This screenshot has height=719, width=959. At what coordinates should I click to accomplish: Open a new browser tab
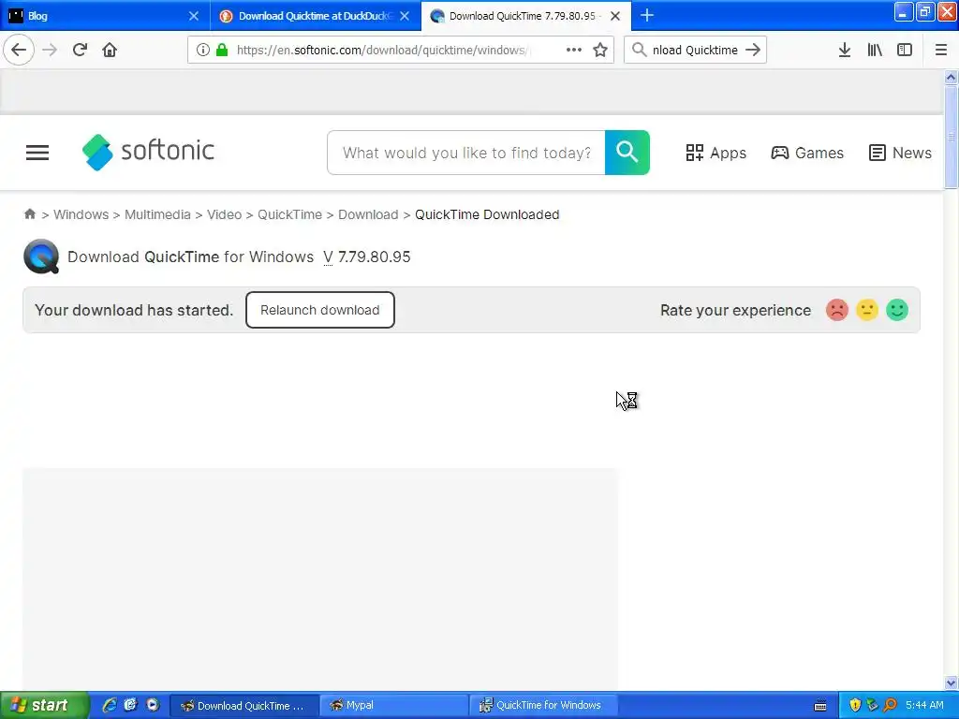647,15
